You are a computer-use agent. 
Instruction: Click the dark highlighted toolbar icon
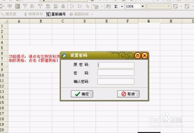[x=18, y=6]
